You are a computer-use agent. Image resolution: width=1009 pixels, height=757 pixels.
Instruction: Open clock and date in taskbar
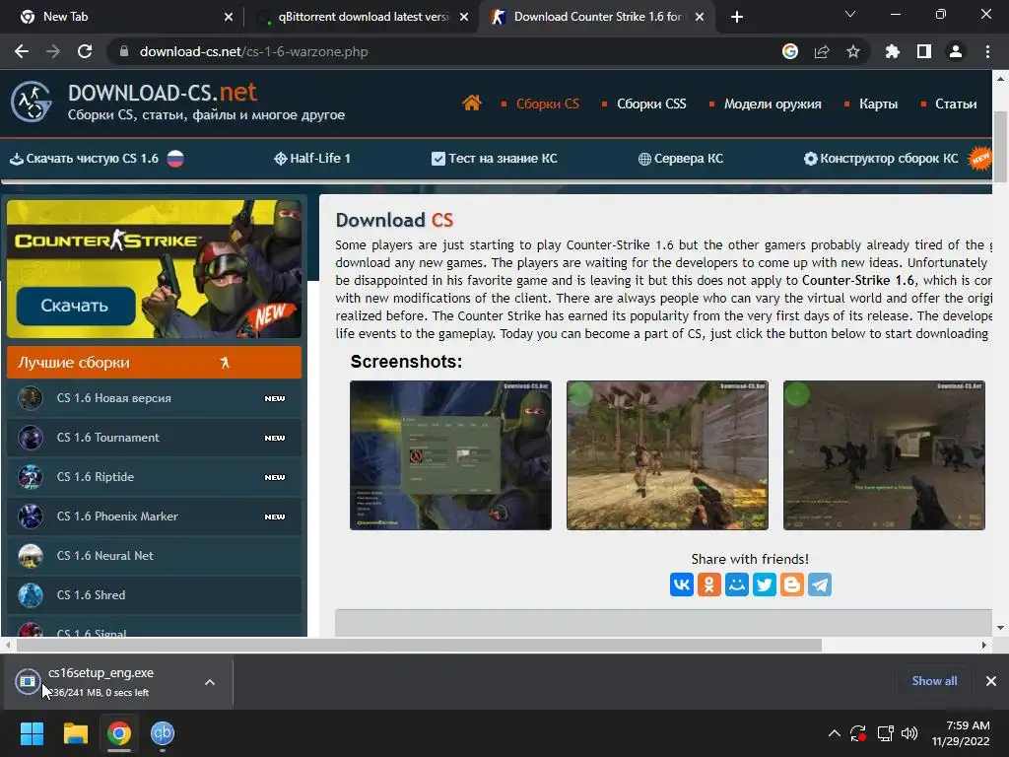[x=961, y=733]
